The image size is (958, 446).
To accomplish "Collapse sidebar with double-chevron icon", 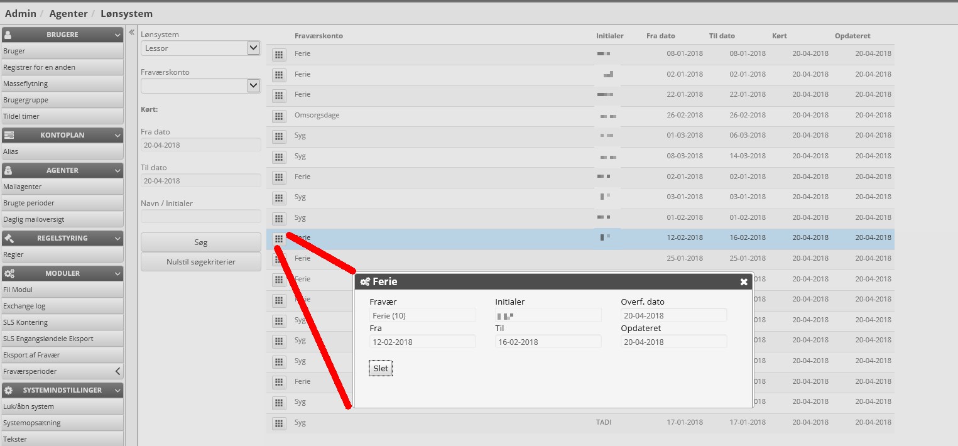I will pyautogui.click(x=132, y=33).
